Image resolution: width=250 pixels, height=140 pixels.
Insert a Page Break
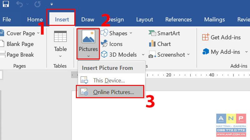(x=17, y=55)
